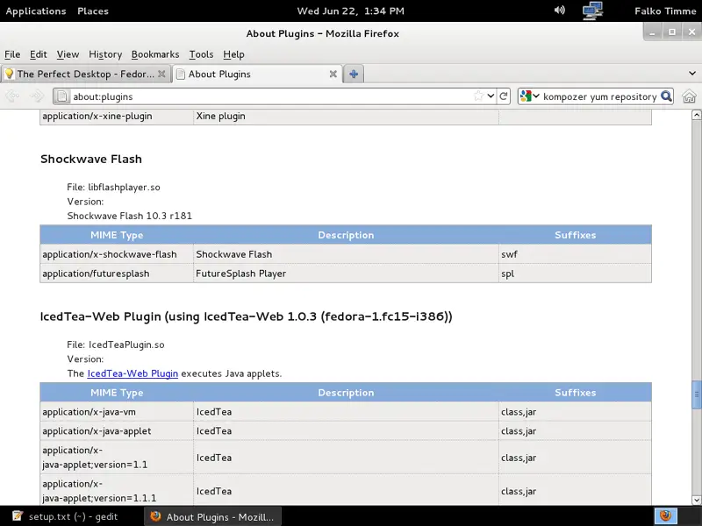The height and width of the screenshot is (526, 702).
Task: Click the scrollbar up arrow
Action: tap(697, 115)
